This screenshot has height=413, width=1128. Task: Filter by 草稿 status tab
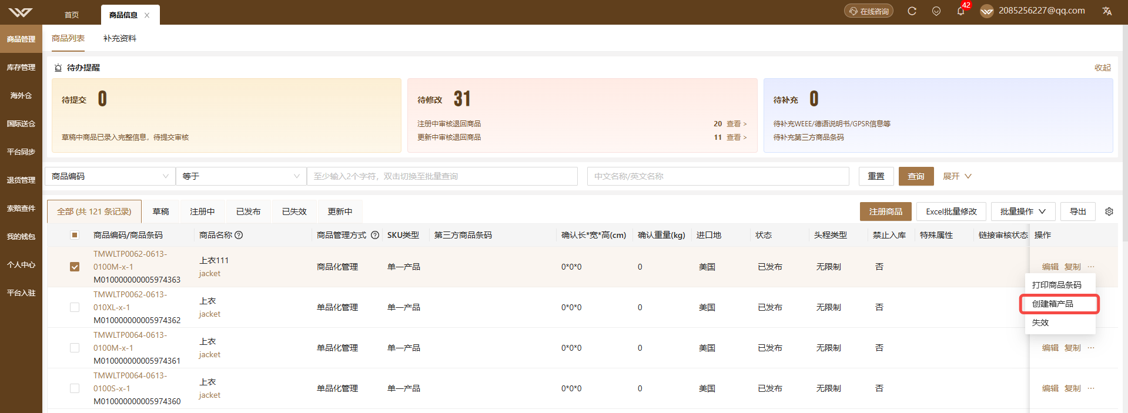pos(160,211)
